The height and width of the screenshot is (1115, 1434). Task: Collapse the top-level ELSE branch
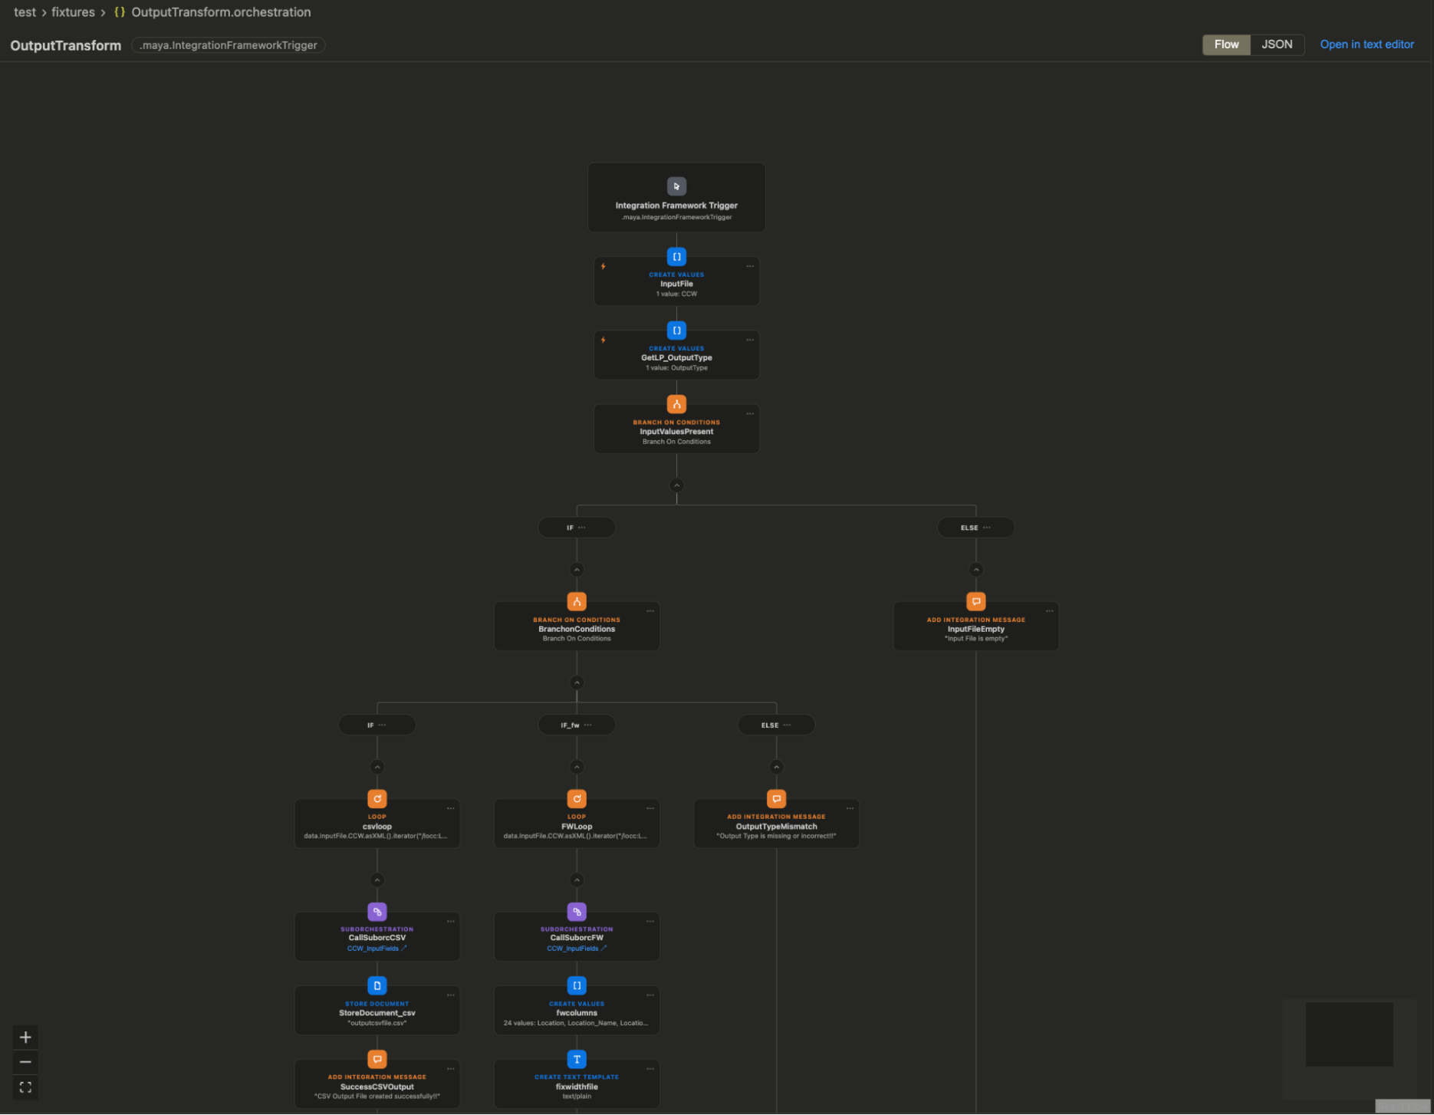tap(975, 570)
